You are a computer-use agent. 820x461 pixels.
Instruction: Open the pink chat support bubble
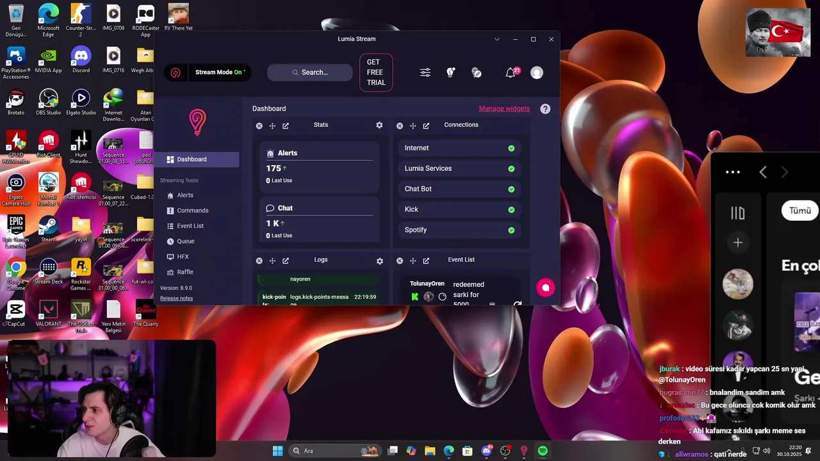(546, 287)
